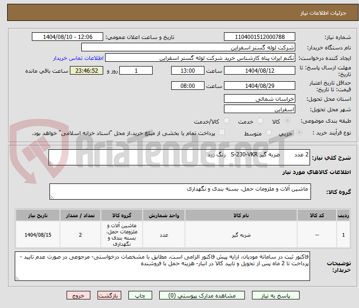Screen dimensions: 359x308
Task: Open اطلاعات تماس خریدار link
Action: [x=78, y=58]
